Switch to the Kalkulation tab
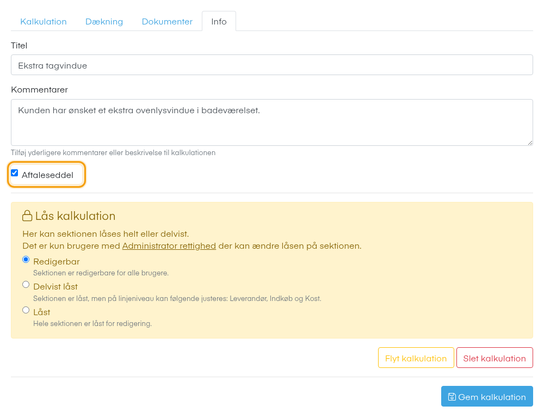 click(x=44, y=22)
